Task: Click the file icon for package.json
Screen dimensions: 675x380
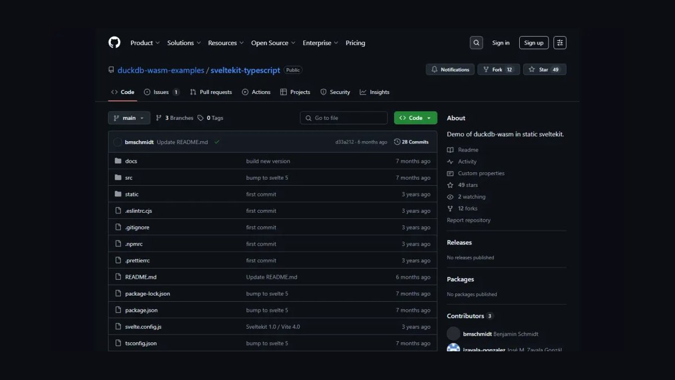Action: coord(118,310)
